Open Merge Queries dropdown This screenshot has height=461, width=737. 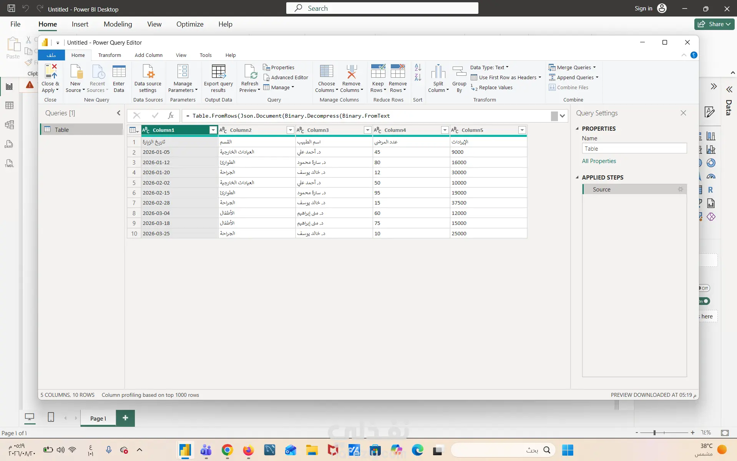(x=573, y=67)
